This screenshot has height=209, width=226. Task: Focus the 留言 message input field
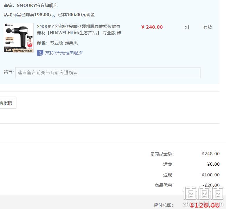click(x=108, y=73)
